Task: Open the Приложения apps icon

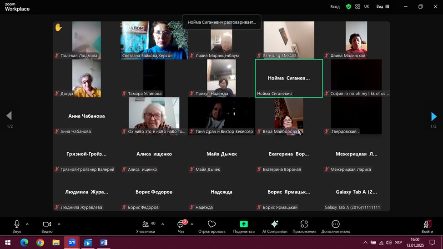Action: (x=304, y=224)
